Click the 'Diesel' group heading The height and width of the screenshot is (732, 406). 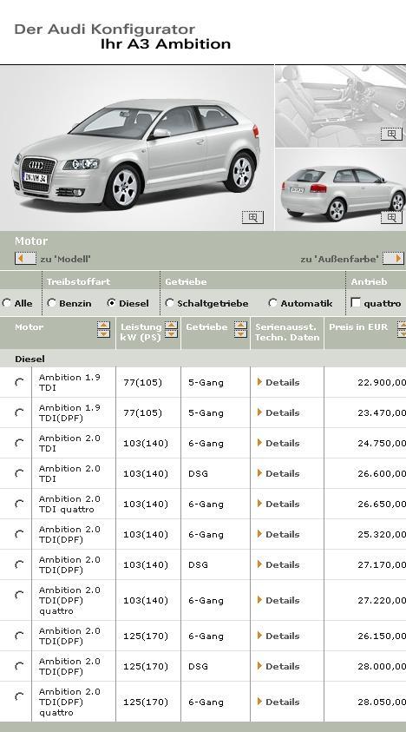29,359
